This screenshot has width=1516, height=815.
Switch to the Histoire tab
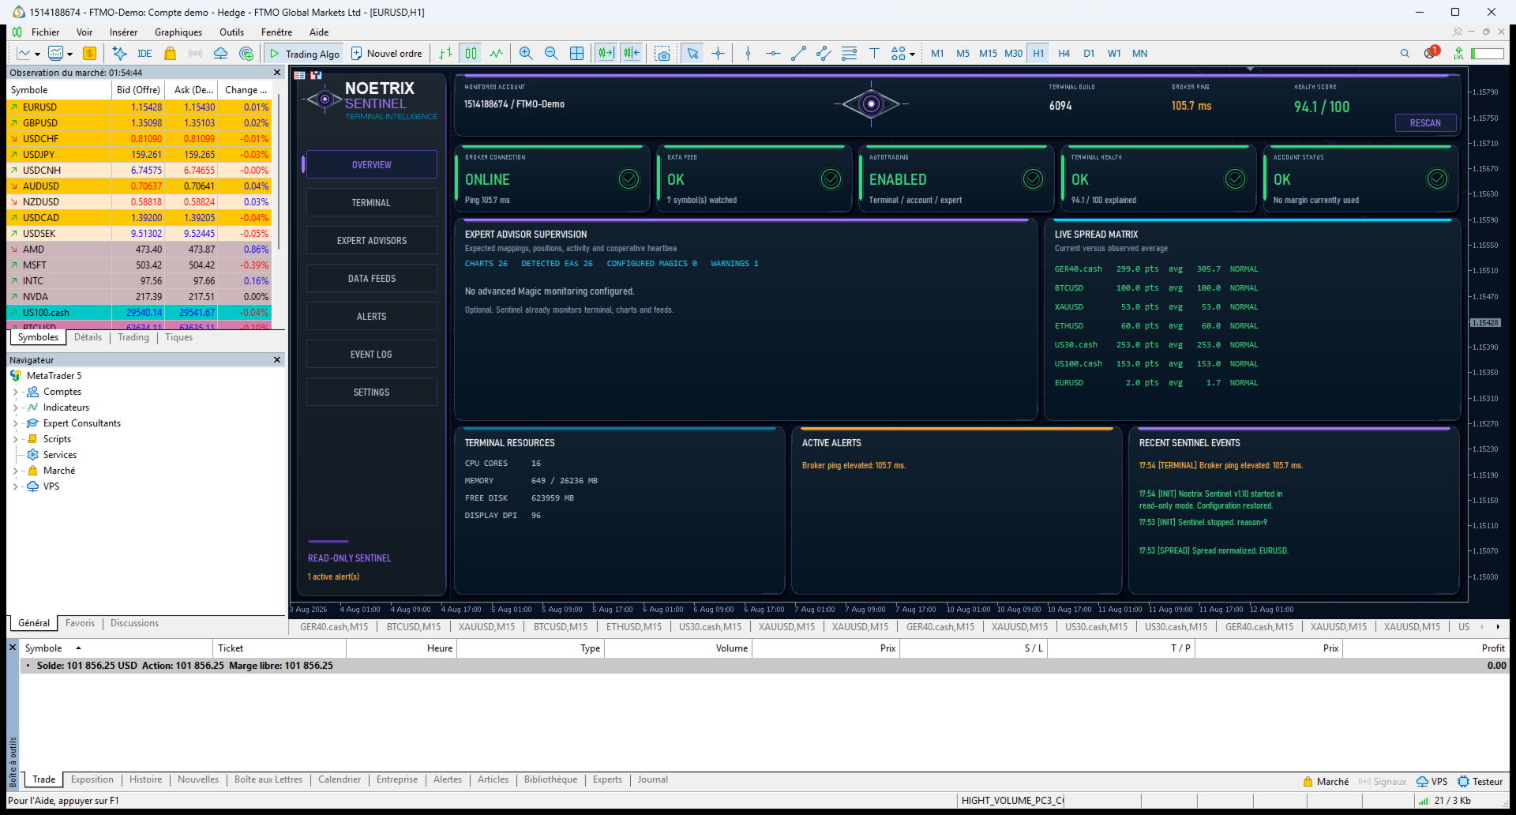[x=145, y=779]
